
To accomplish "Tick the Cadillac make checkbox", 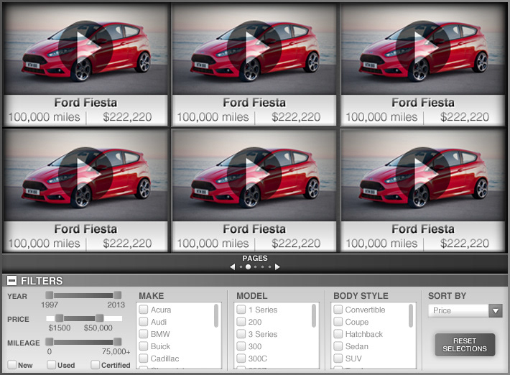I will 144,358.
